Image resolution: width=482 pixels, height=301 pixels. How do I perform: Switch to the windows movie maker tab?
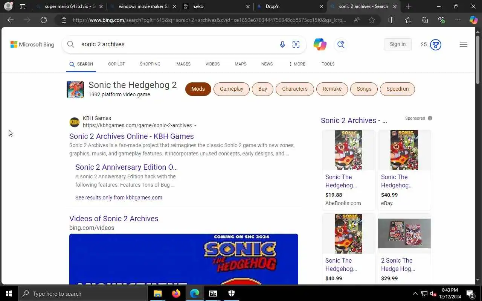[x=143, y=6]
